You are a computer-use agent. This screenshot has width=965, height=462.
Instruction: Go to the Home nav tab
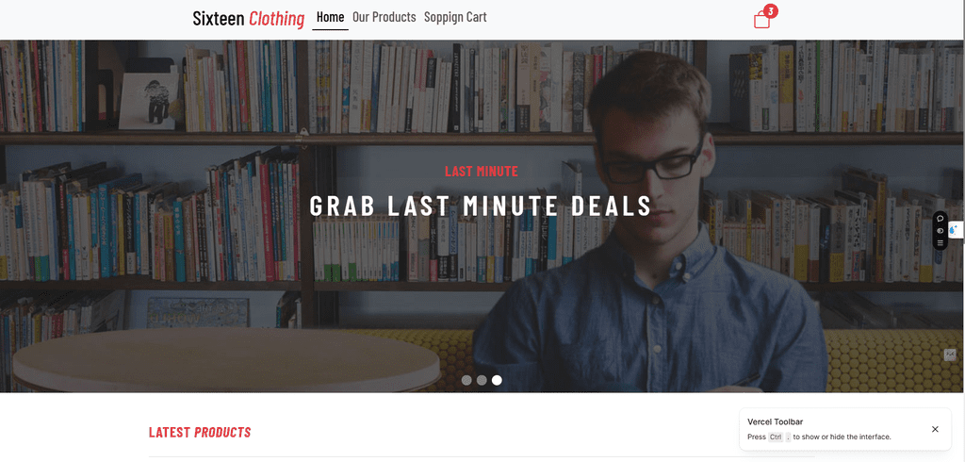point(331,17)
